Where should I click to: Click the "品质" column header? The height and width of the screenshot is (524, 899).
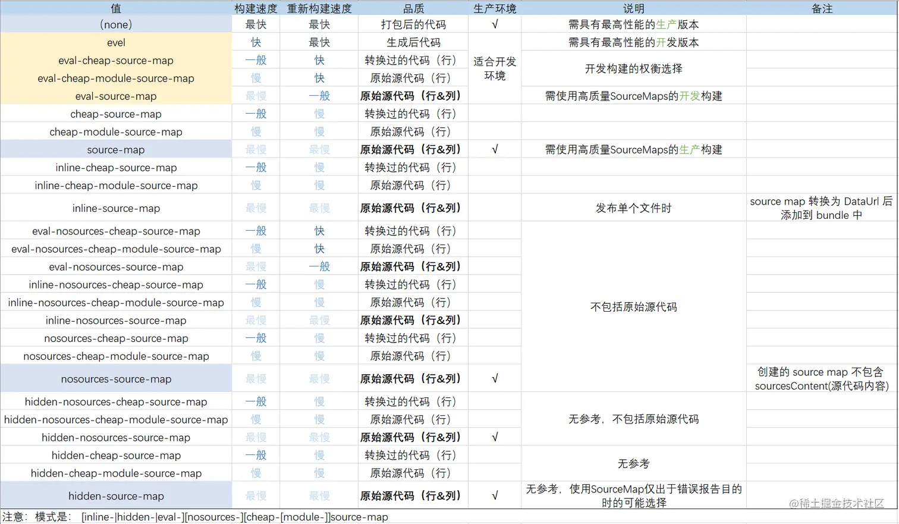[x=413, y=8]
